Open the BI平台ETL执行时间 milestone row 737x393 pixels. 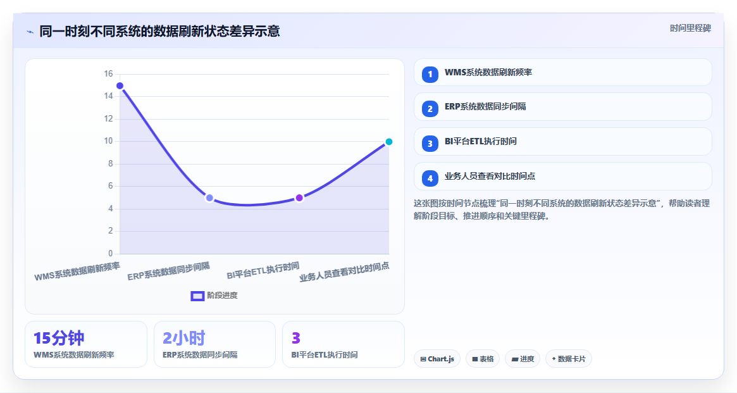[x=562, y=142]
